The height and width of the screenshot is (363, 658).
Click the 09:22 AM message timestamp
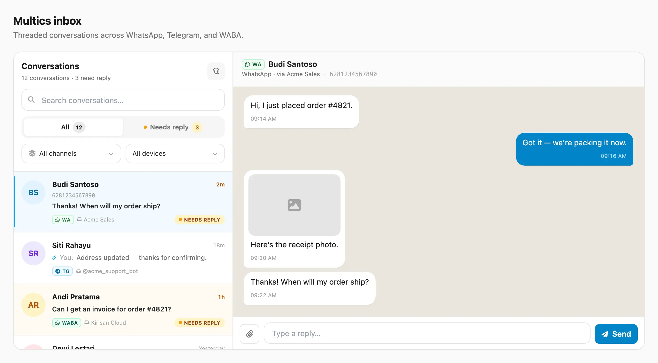[263, 295]
